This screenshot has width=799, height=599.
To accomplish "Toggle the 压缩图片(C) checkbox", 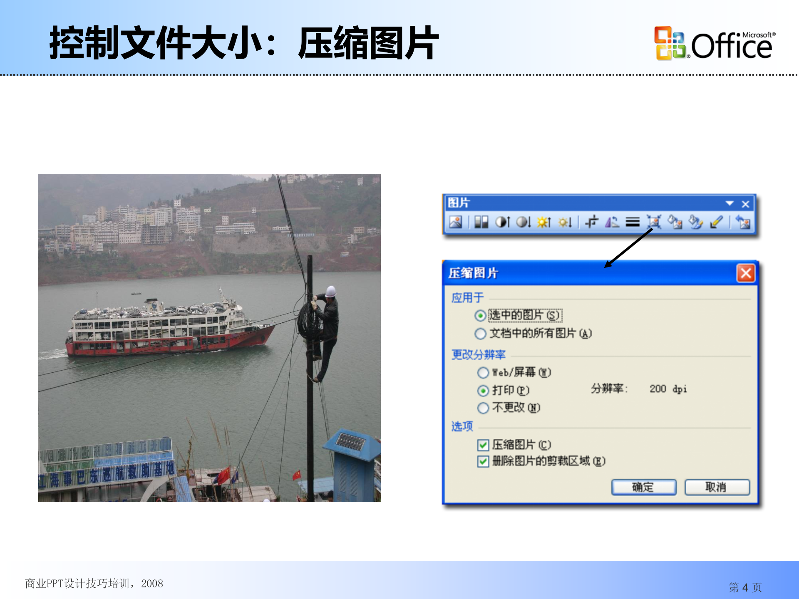I will [x=484, y=445].
